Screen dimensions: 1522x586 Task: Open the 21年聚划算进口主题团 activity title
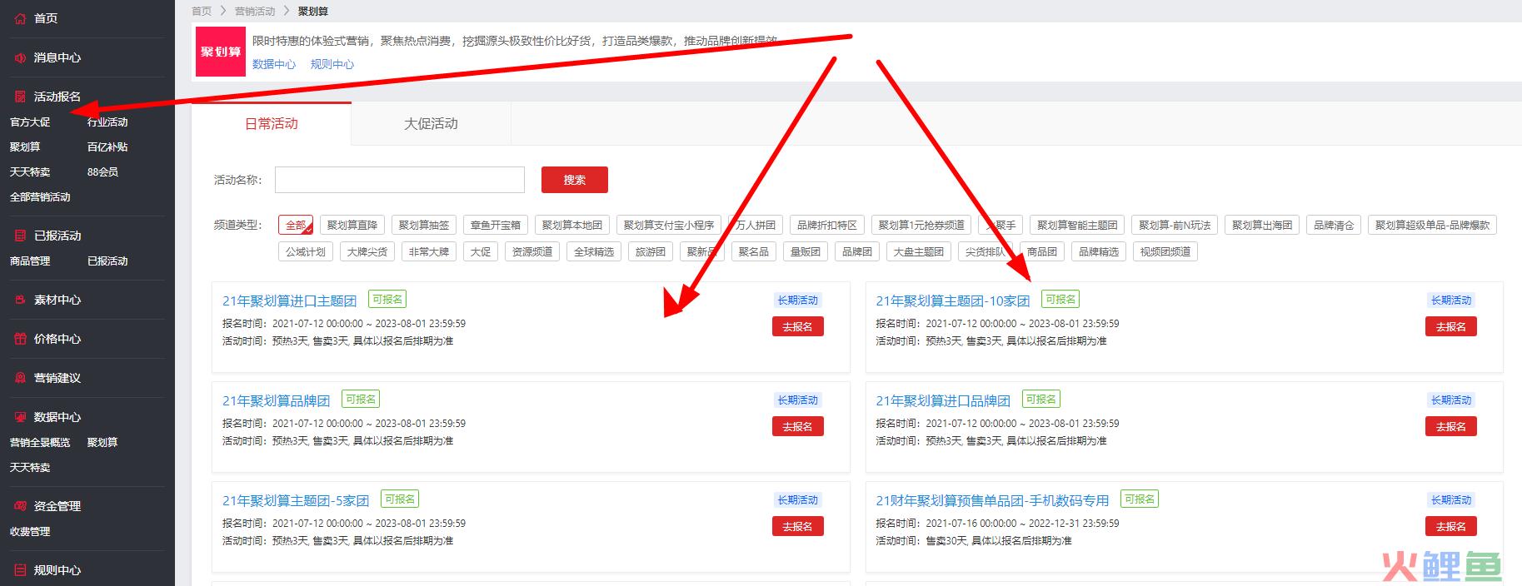289,300
